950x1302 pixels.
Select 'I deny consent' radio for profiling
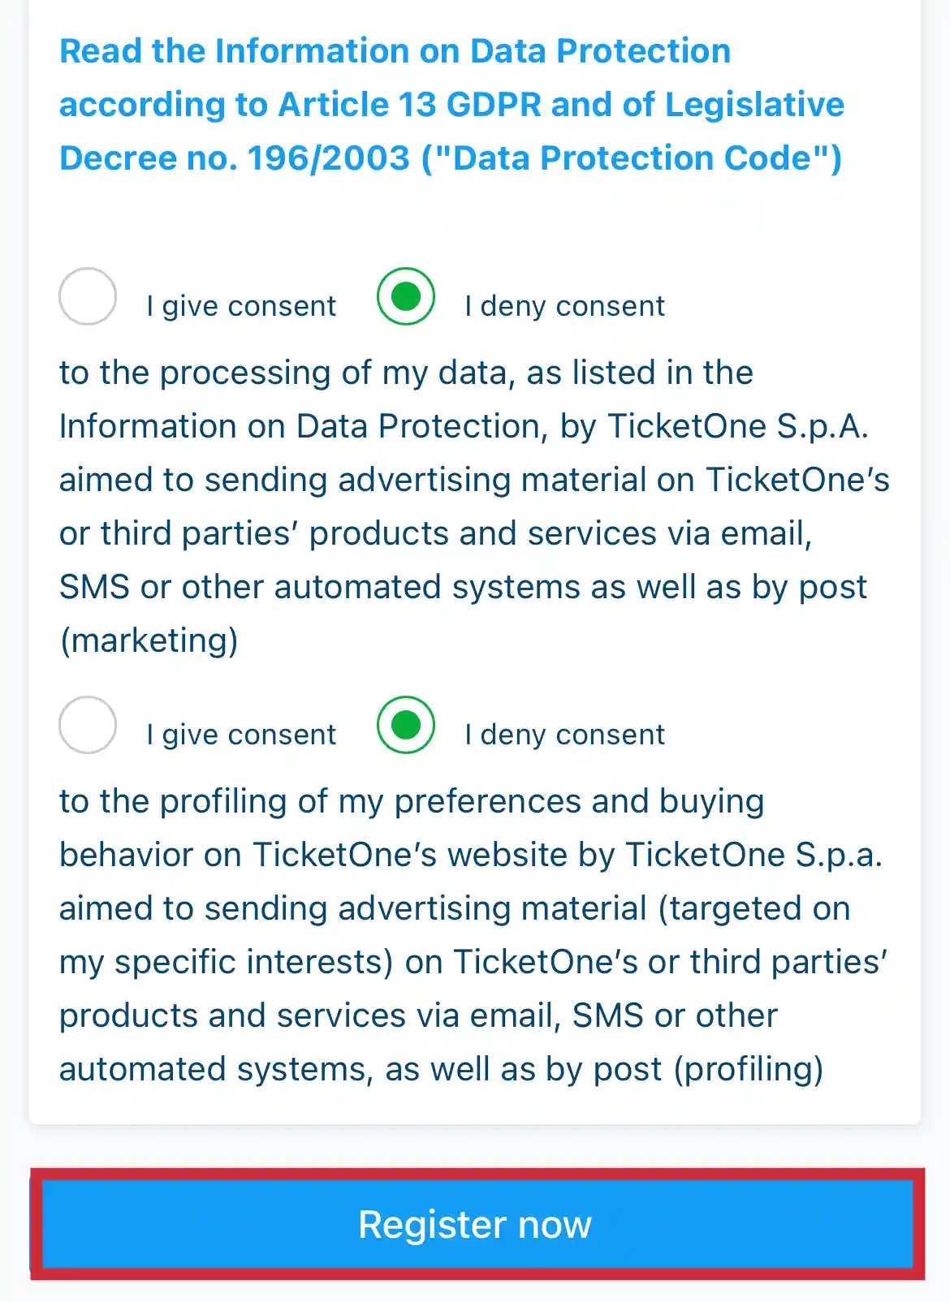click(406, 725)
